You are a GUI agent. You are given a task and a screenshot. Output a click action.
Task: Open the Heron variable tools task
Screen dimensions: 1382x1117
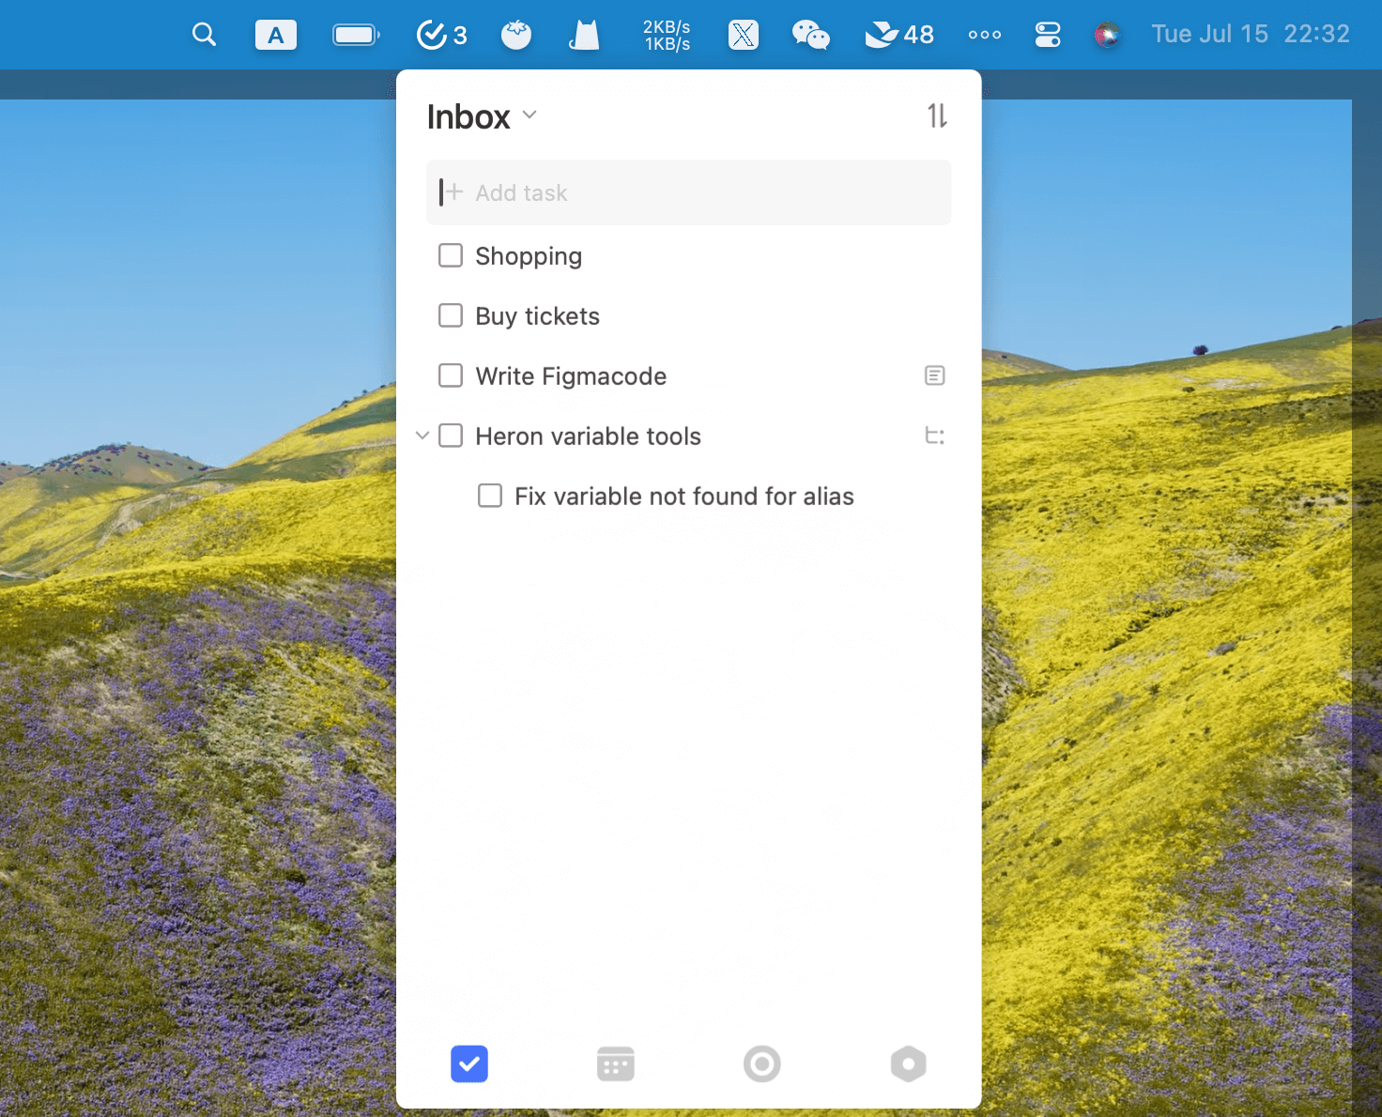pyautogui.click(x=588, y=436)
